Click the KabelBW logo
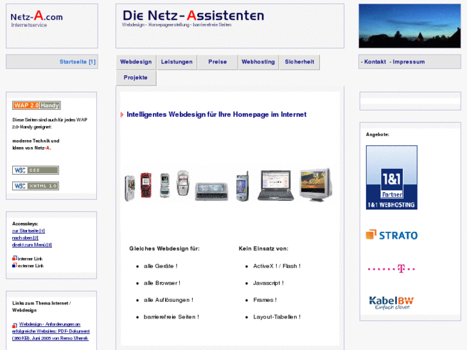The height and width of the screenshot is (350, 467). pos(391,303)
